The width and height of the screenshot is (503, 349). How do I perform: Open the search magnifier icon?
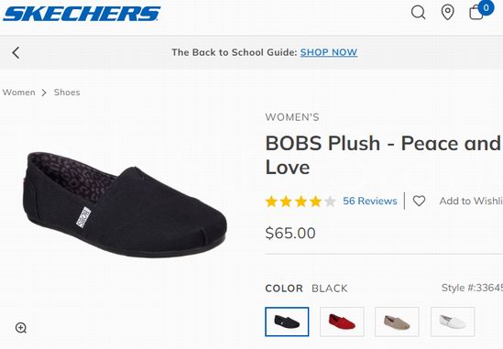pyautogui.click(x=419, y=13)
